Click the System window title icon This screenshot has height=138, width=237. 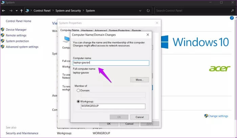tap(3, 2)
